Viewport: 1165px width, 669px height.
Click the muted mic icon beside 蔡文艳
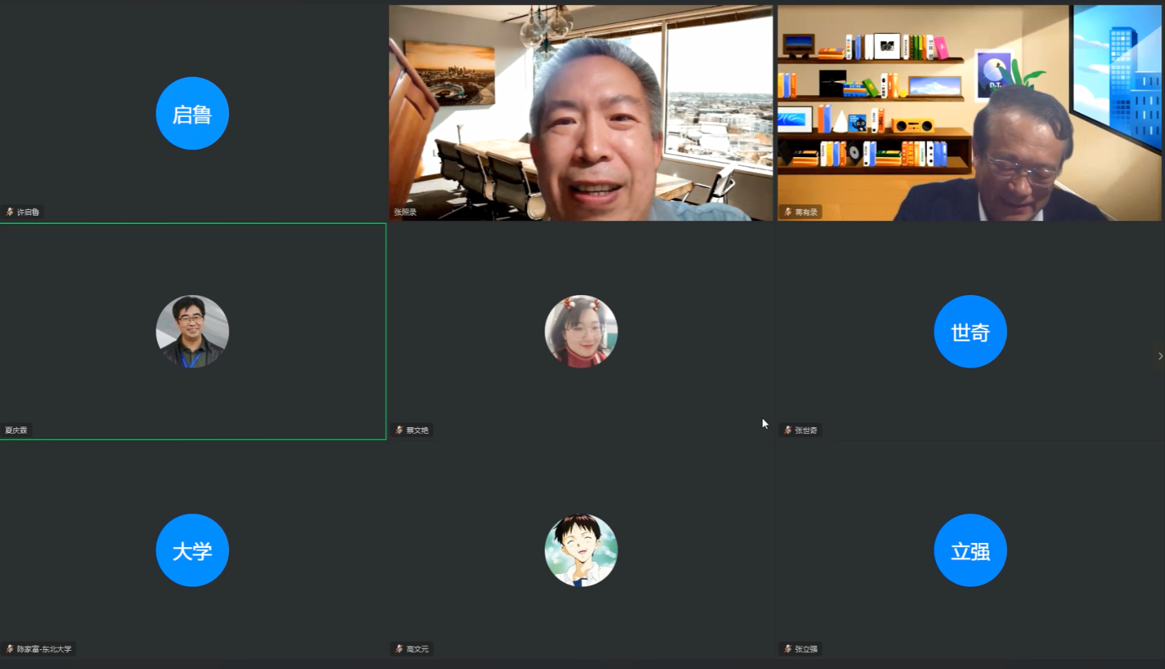click(399, 430)
